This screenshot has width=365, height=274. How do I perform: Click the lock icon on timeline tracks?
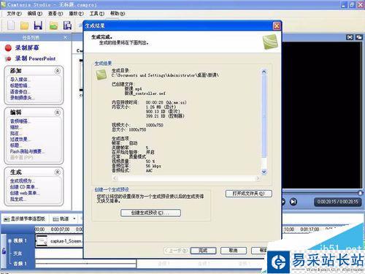pyautogui.click(x=4, y=251)
